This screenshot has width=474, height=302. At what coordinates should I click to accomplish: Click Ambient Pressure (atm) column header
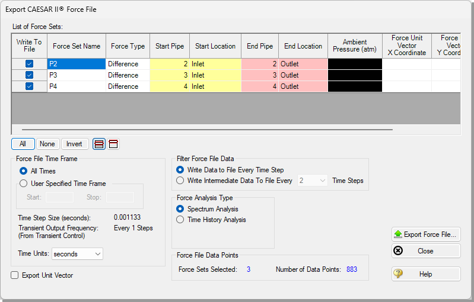pos(355,46)
